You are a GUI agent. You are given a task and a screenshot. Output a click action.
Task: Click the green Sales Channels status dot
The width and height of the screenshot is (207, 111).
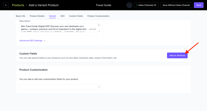click(x=137, y=5)
